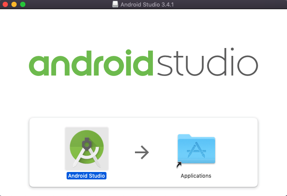Select the Android Studio app icon
Image resolution: width=287 pixels, height=196 pixels.
(x=87, y=148)
